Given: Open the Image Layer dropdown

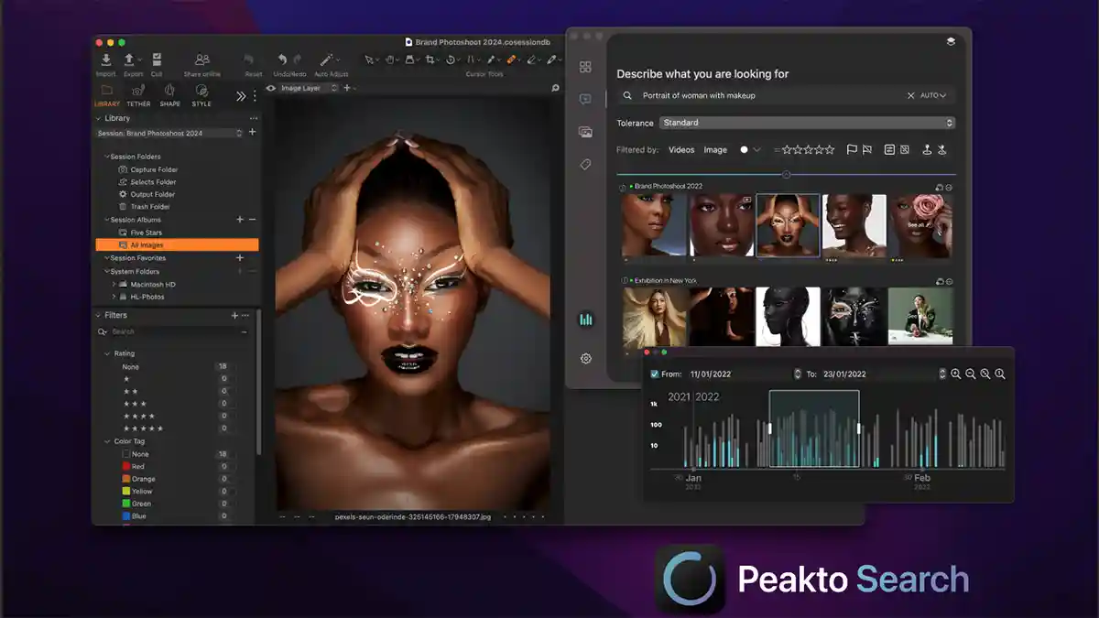Looking at the screenshot, I should click(309, 88).
